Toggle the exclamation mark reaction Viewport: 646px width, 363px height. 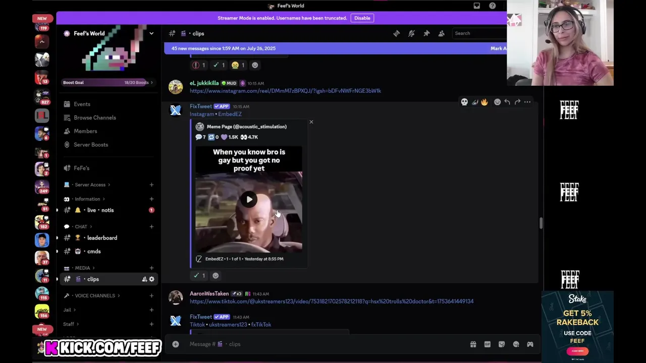click(x=199, y=65)
